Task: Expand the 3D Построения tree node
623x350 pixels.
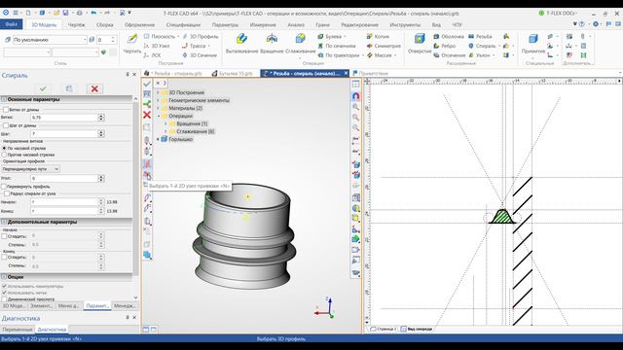Action: tap(158, 92)
